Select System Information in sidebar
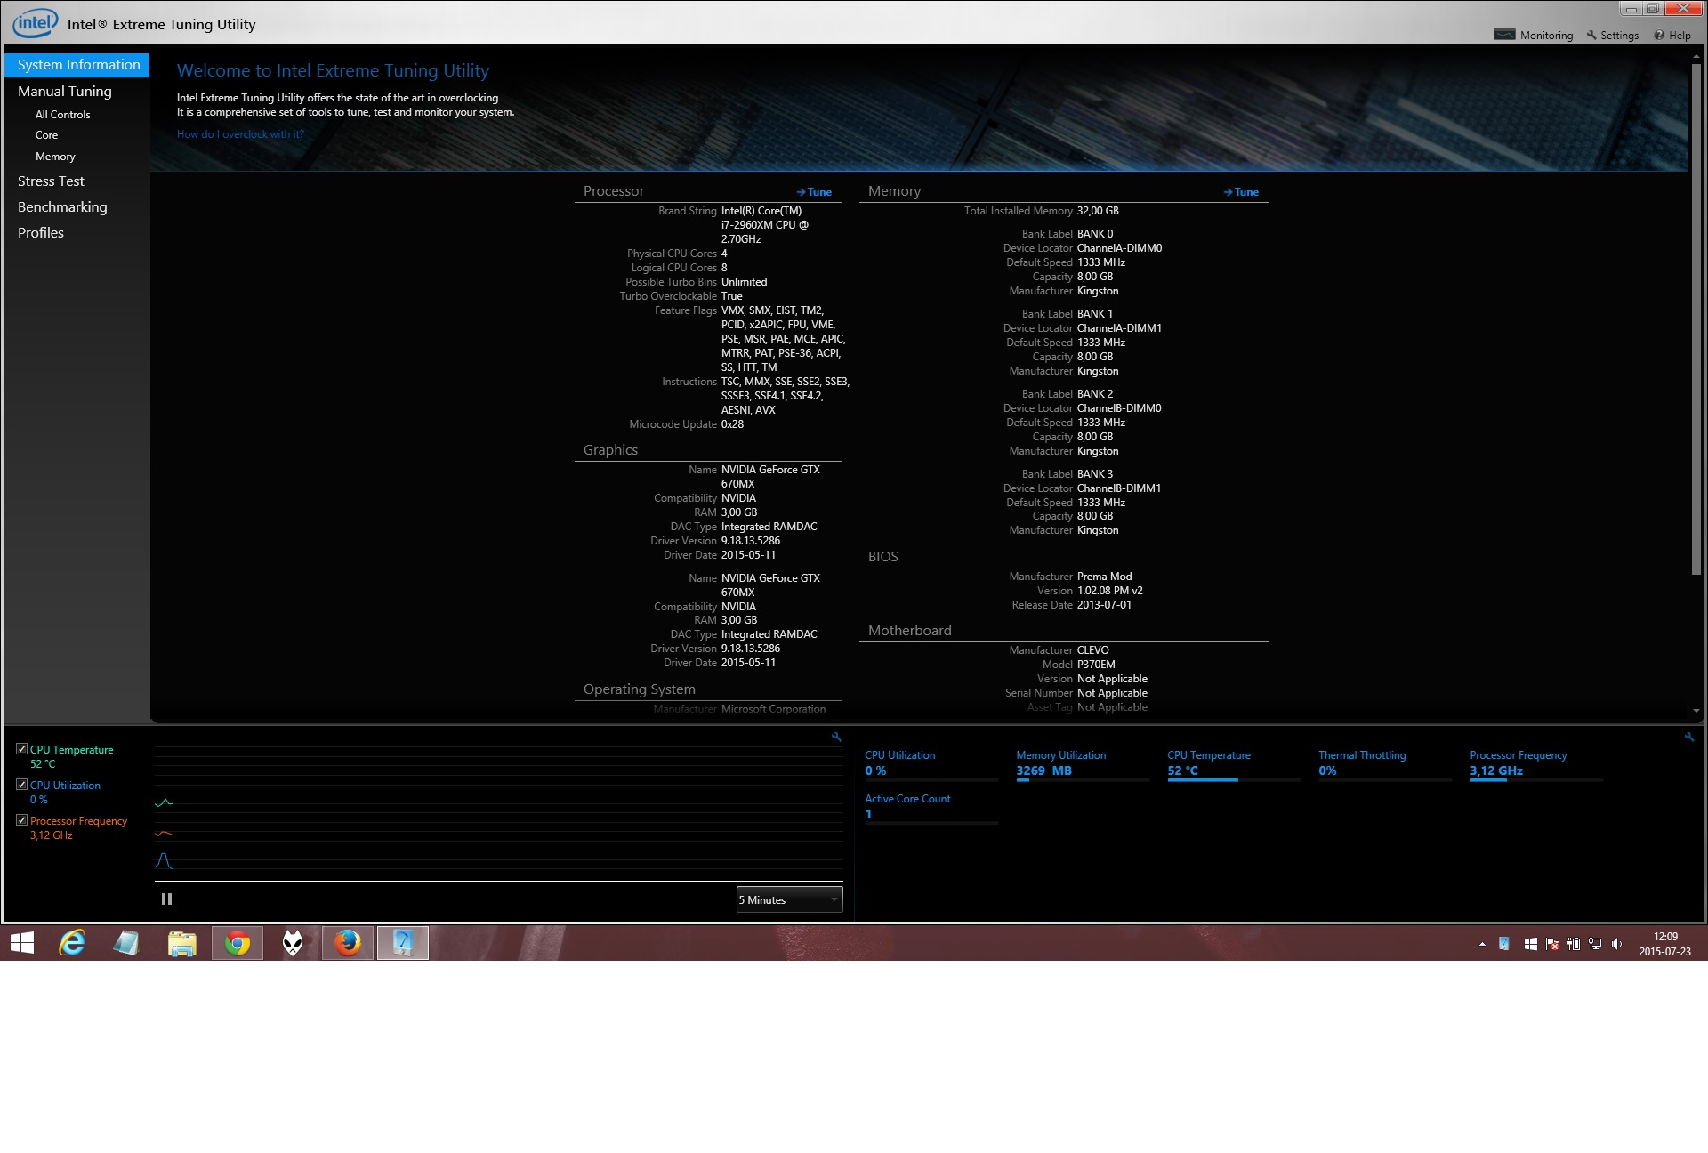Viewport: 1708px width, 1153px height. (x=77, y=65)
